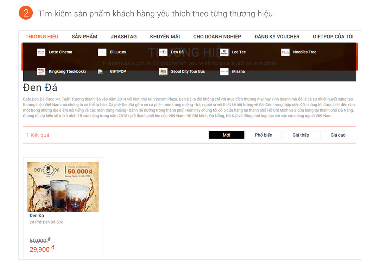Click the Lotte Cinema brand logo
Screen dimensions: 380x267
tap(41, 52)
